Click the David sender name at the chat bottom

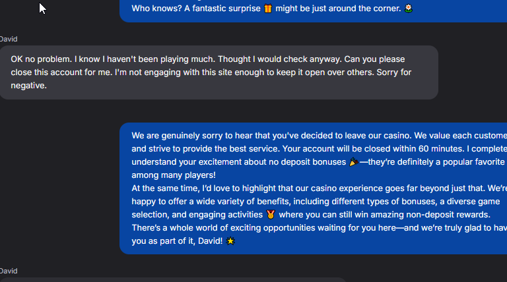coord(9,271)
